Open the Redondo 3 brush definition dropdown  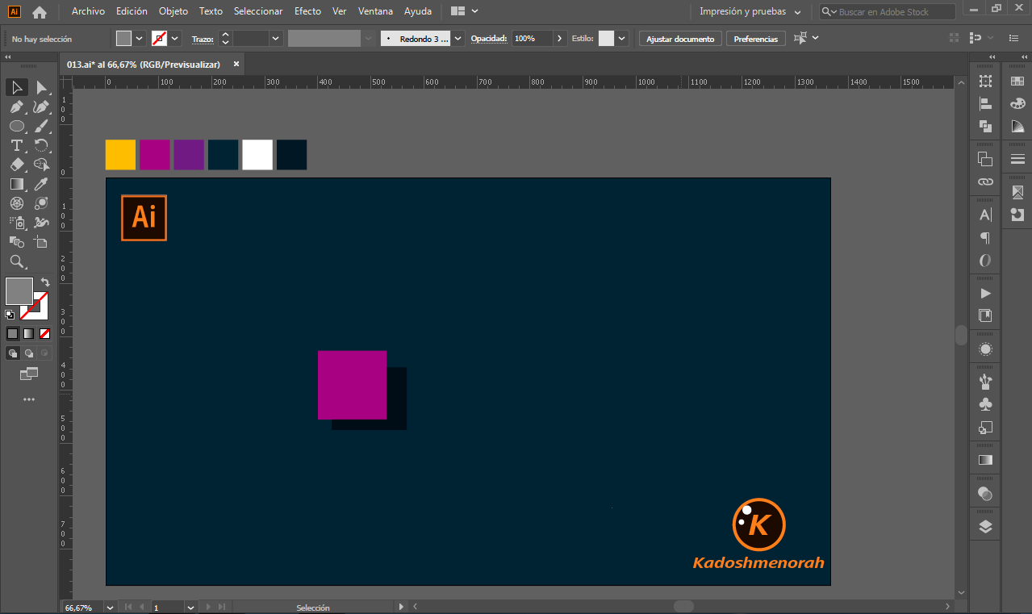click(x=458, y=39)
